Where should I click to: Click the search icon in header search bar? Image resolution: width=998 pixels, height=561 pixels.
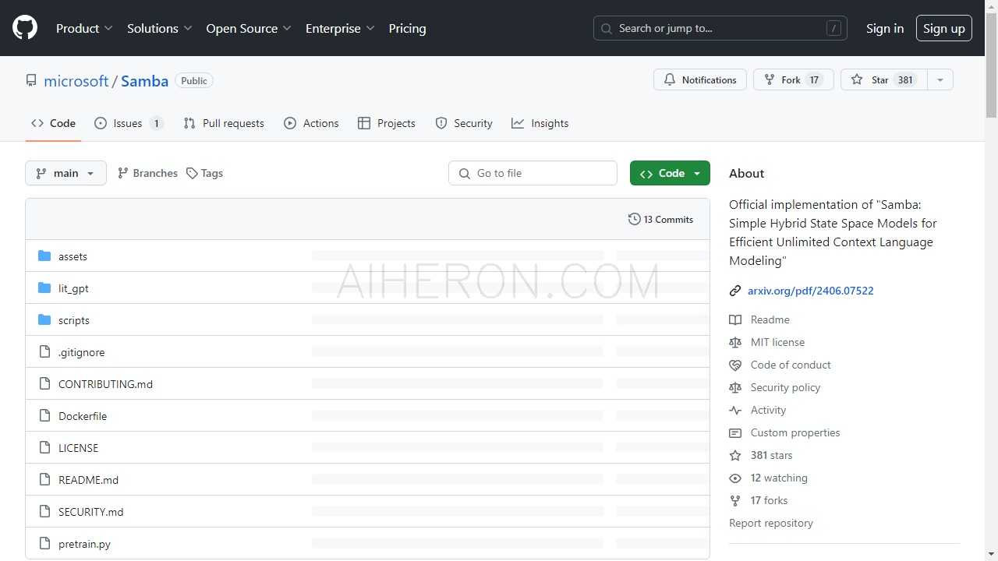[x=607, y=28]
